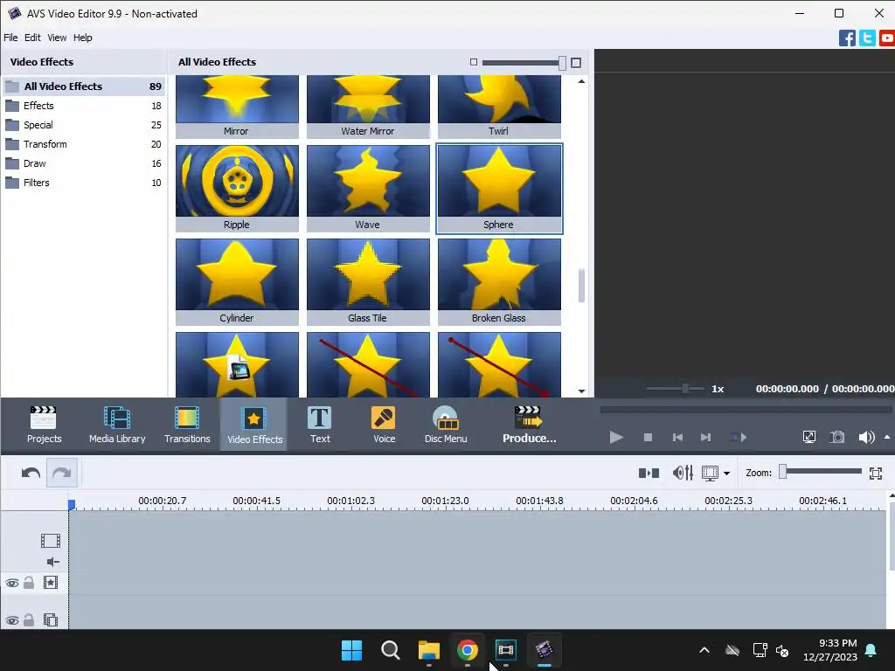Select the Video Effects section
Image resolution: width=895 pixels, height=671 pixels.
click(254, 425)
